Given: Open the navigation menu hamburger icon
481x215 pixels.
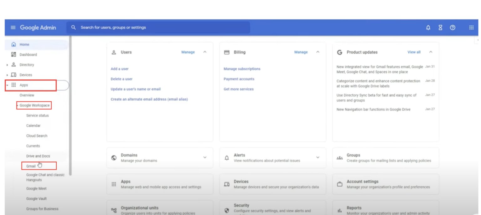Looking at the screenshot, I should 13,27.
